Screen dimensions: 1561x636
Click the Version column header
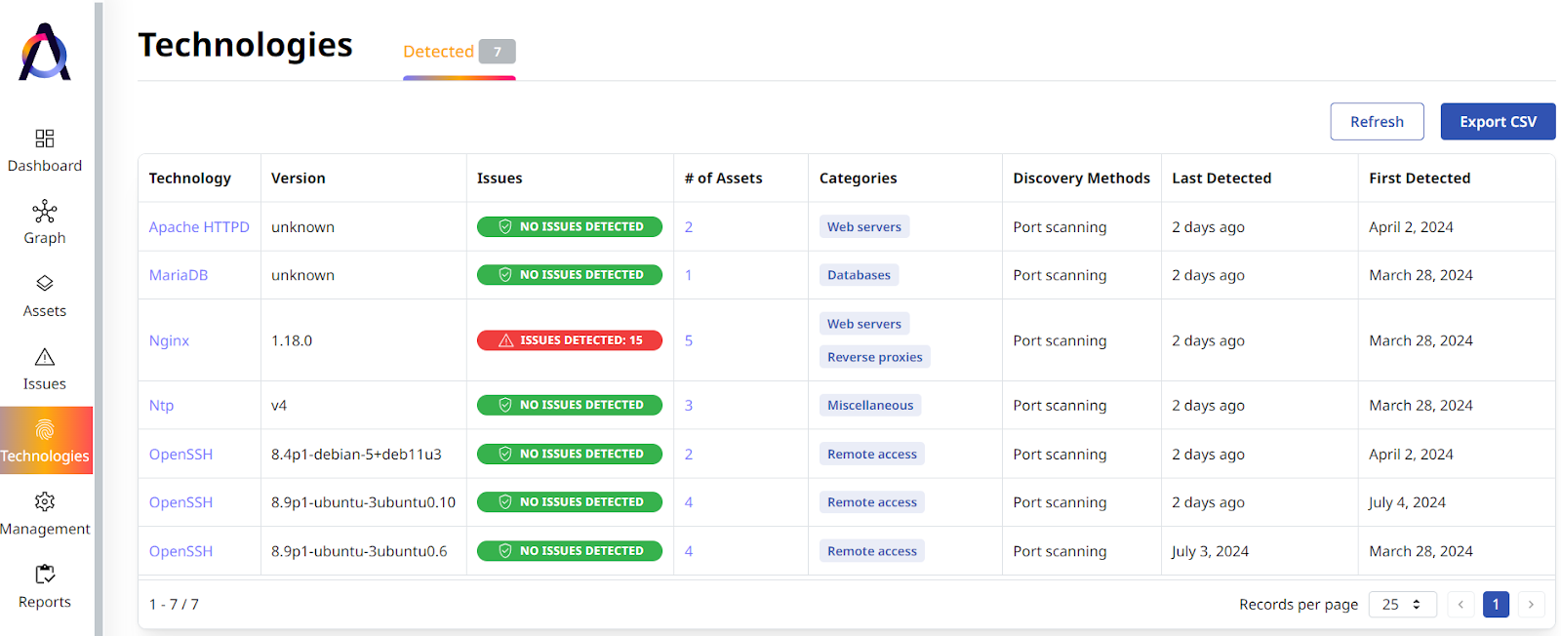point(299,179)
